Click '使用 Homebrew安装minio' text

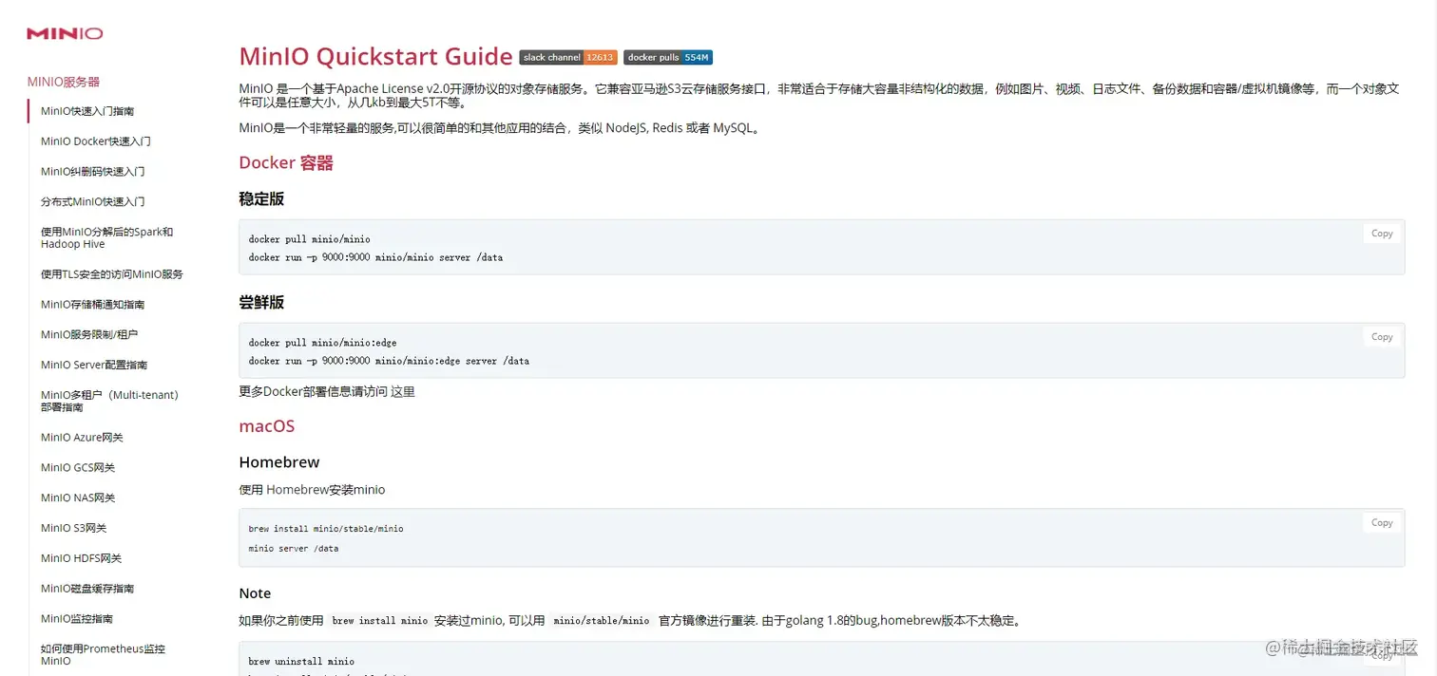pyautogui.click(x=312, y=490)
